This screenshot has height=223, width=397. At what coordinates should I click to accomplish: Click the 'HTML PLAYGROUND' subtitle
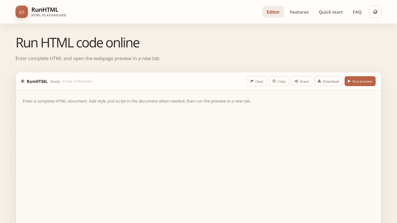tap(49, 15)
